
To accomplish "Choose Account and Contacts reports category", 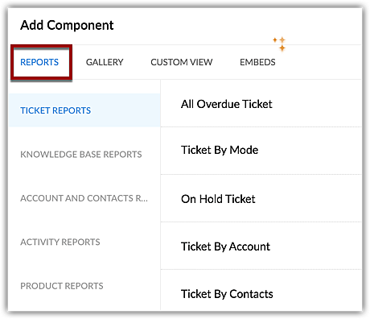I will [84, 198].
